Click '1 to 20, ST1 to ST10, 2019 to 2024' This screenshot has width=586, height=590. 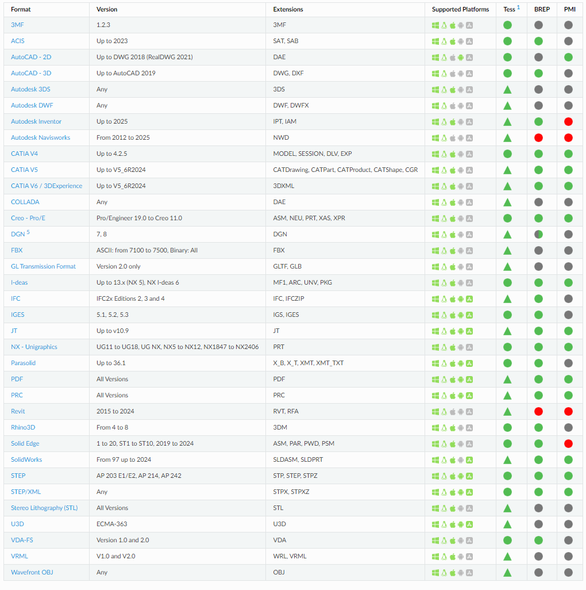click(x=145, y=443)
